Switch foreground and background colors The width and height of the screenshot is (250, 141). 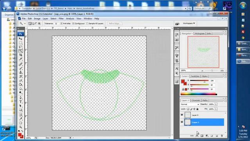pyautogui.click(x=23, y=131)
